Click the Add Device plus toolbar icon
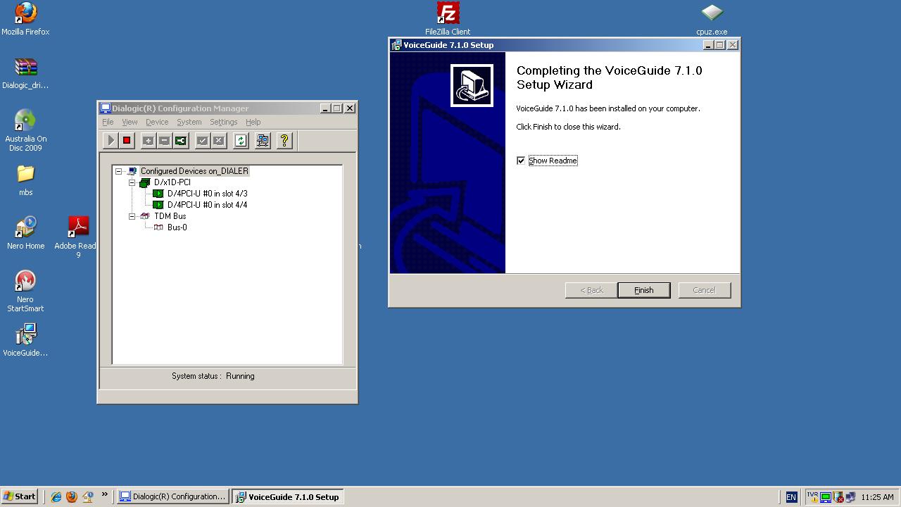Image resolution: width=901 pixels, height=507 pixels. click(x=148, y=141)
